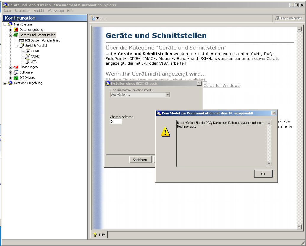Open the Hilfe menu
The image size is (306, 246).
70,11
